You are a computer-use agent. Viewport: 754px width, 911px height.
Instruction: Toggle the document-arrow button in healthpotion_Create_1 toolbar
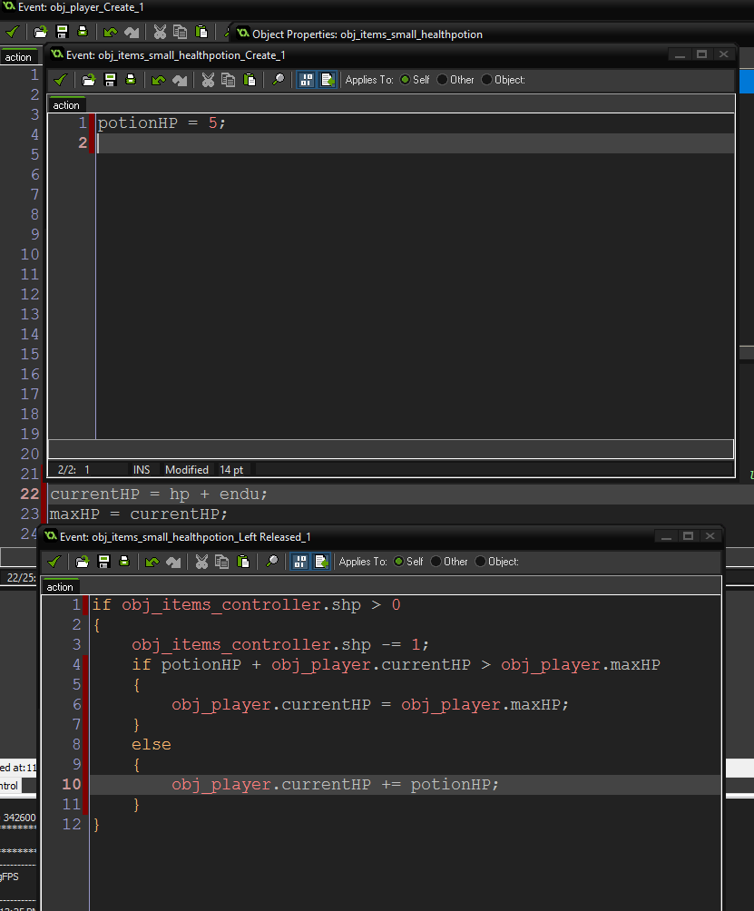pos(327,80)
